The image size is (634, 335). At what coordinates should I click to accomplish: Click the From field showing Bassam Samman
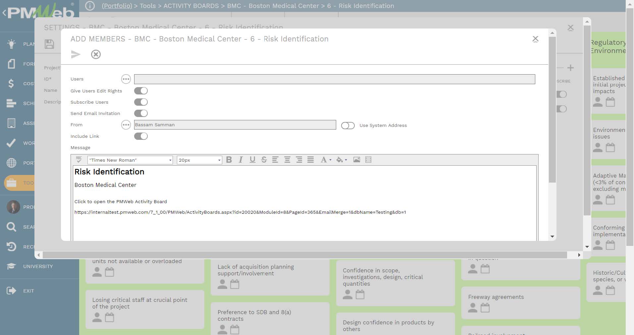tap(235, 125)
